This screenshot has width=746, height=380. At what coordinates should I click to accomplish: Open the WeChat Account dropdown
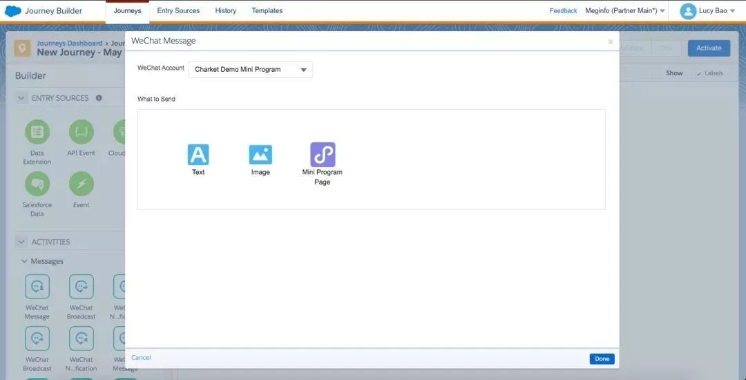click(x=250, y=70)
